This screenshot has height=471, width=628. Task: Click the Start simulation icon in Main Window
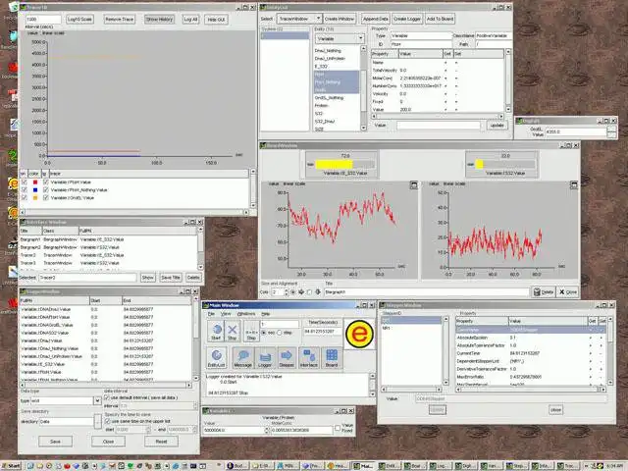pos(216,331)
